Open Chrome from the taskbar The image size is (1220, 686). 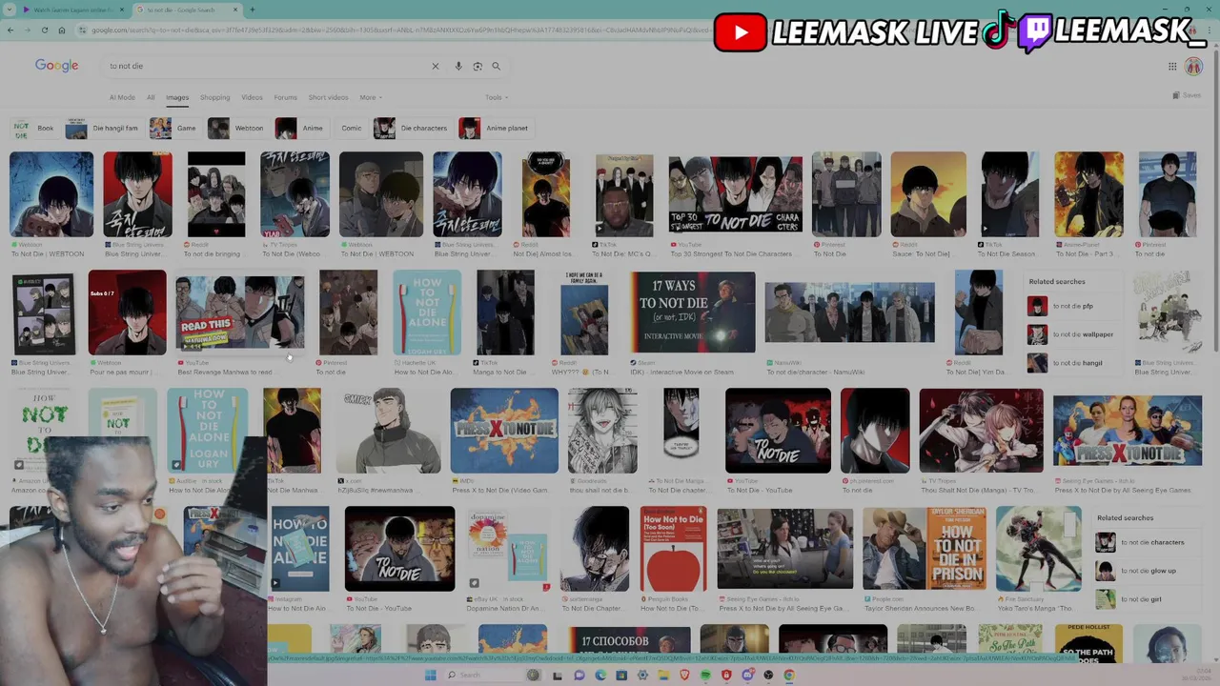click(789, 676)
